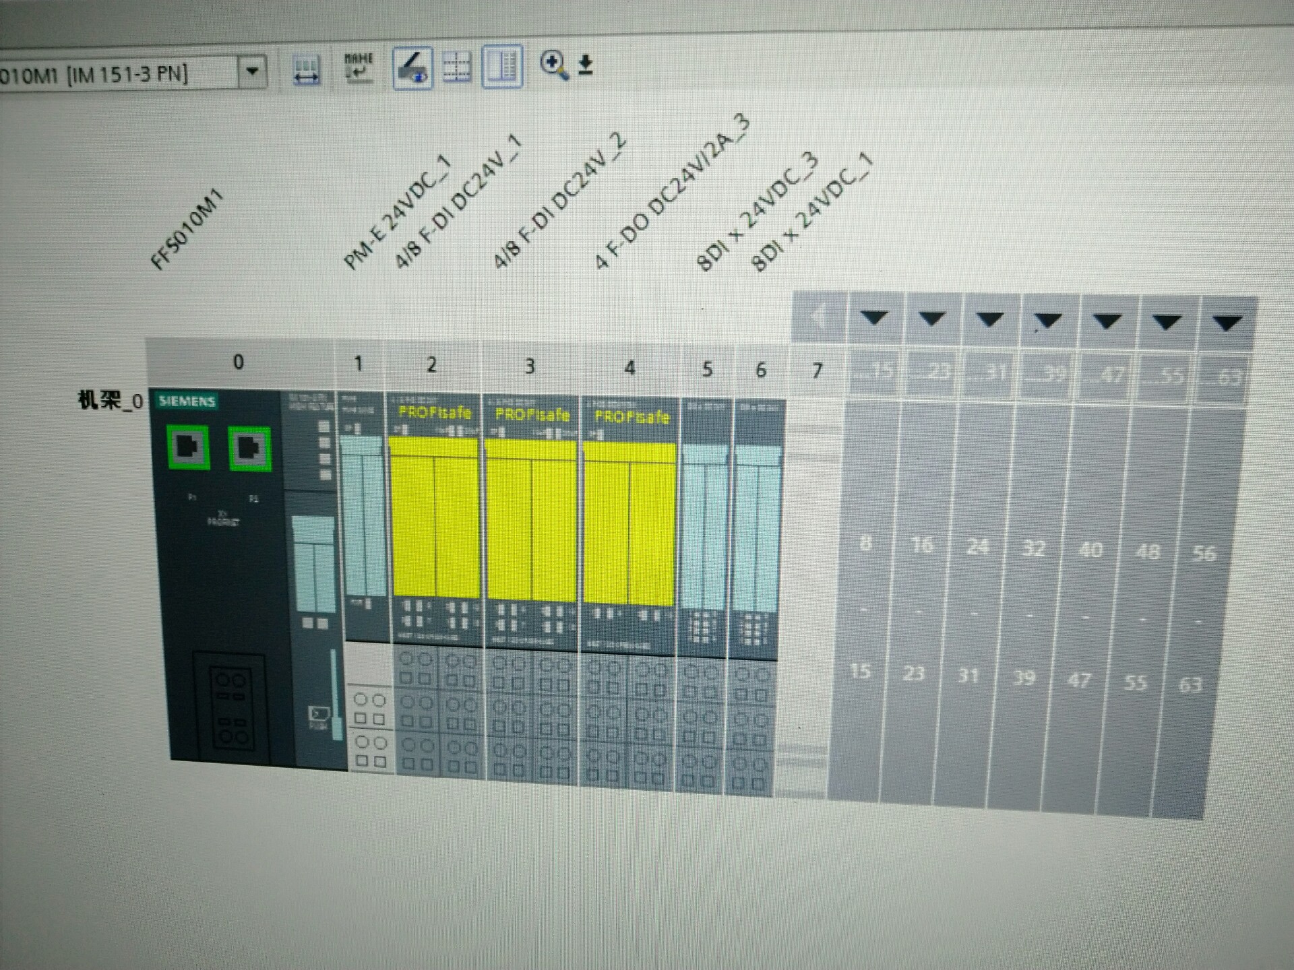Click the rack label 机架_0

pyautogui.click(x=110, y=401)
